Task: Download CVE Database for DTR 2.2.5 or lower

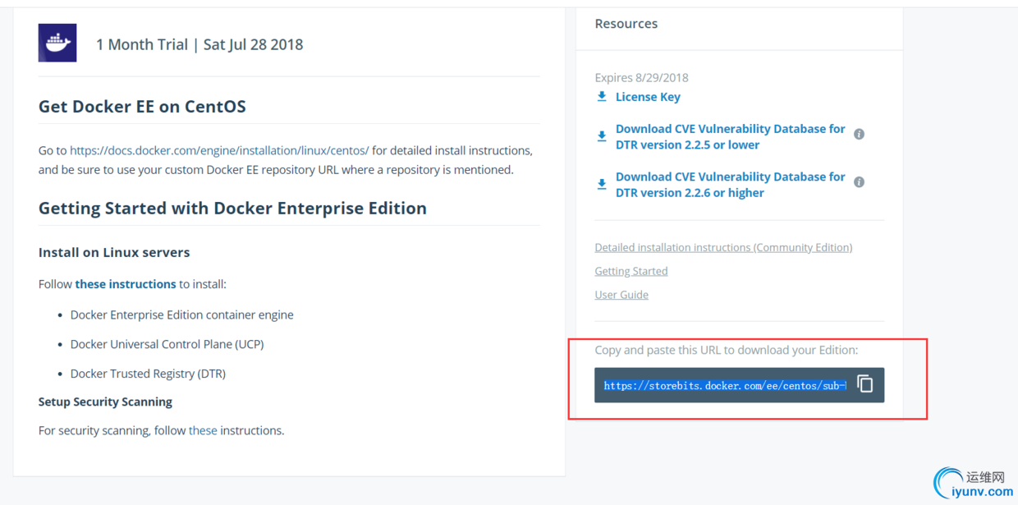Action: coord(730,137)
